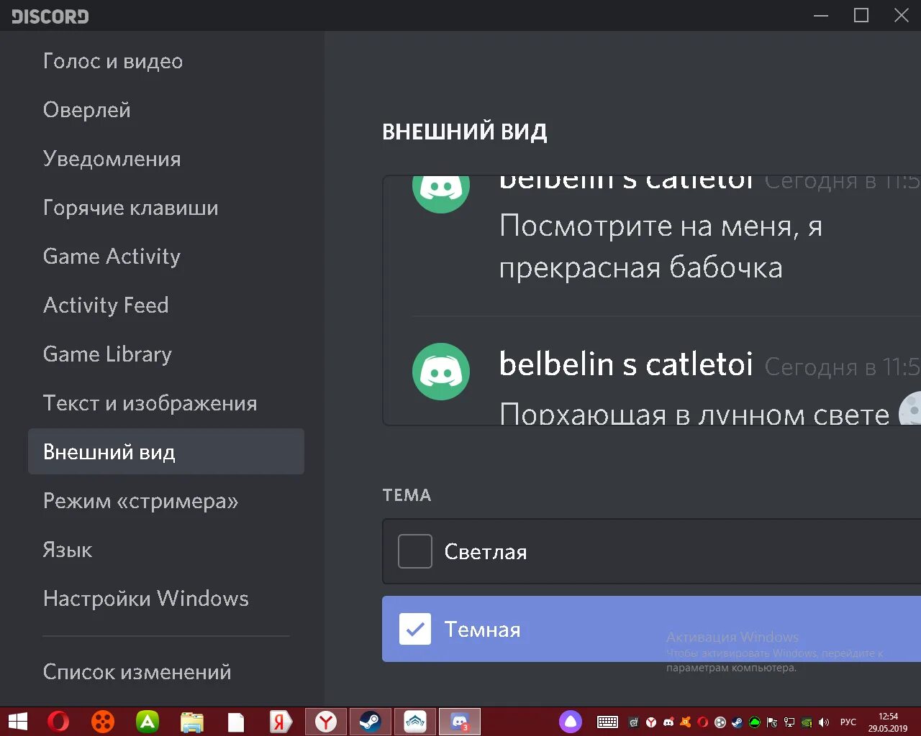Select the Game Activity section
Screen dimensions: 921x736
pyautogui.click(x=112, y=257)
